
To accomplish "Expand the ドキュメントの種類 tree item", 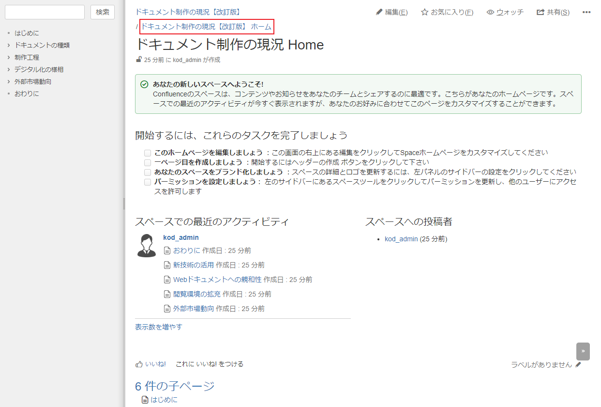I will point(9,45).
